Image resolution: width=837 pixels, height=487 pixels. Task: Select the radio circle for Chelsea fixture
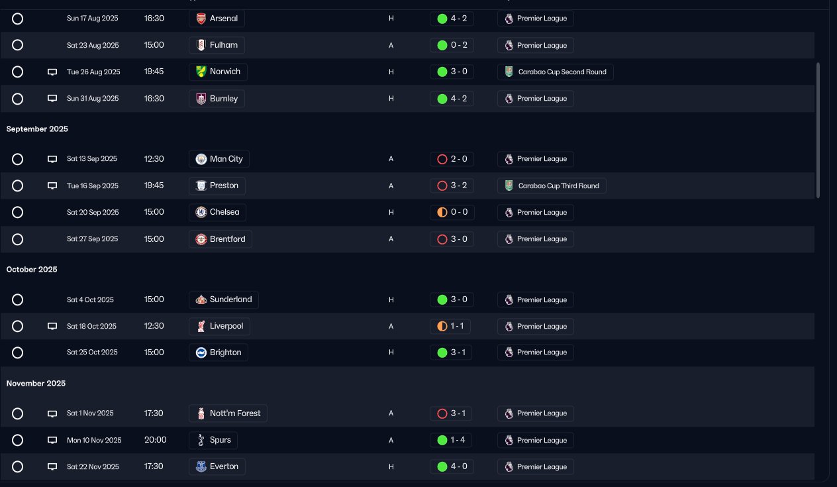[18, 212]
